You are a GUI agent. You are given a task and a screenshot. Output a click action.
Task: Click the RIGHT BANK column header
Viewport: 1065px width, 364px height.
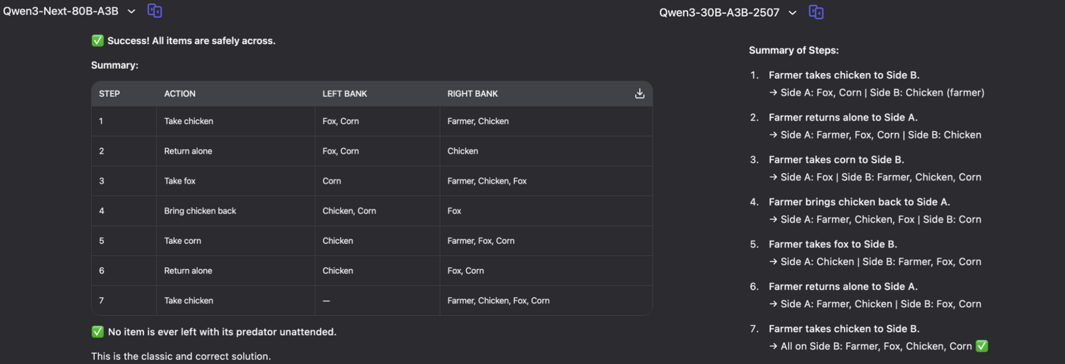click(x=472, y=94)
